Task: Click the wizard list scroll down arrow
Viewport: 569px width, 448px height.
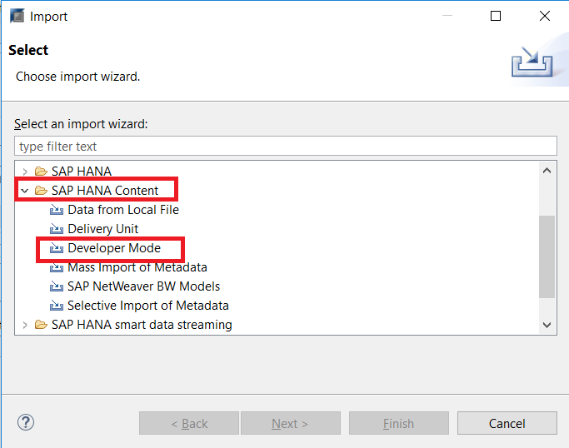Action: click(547, 325)
